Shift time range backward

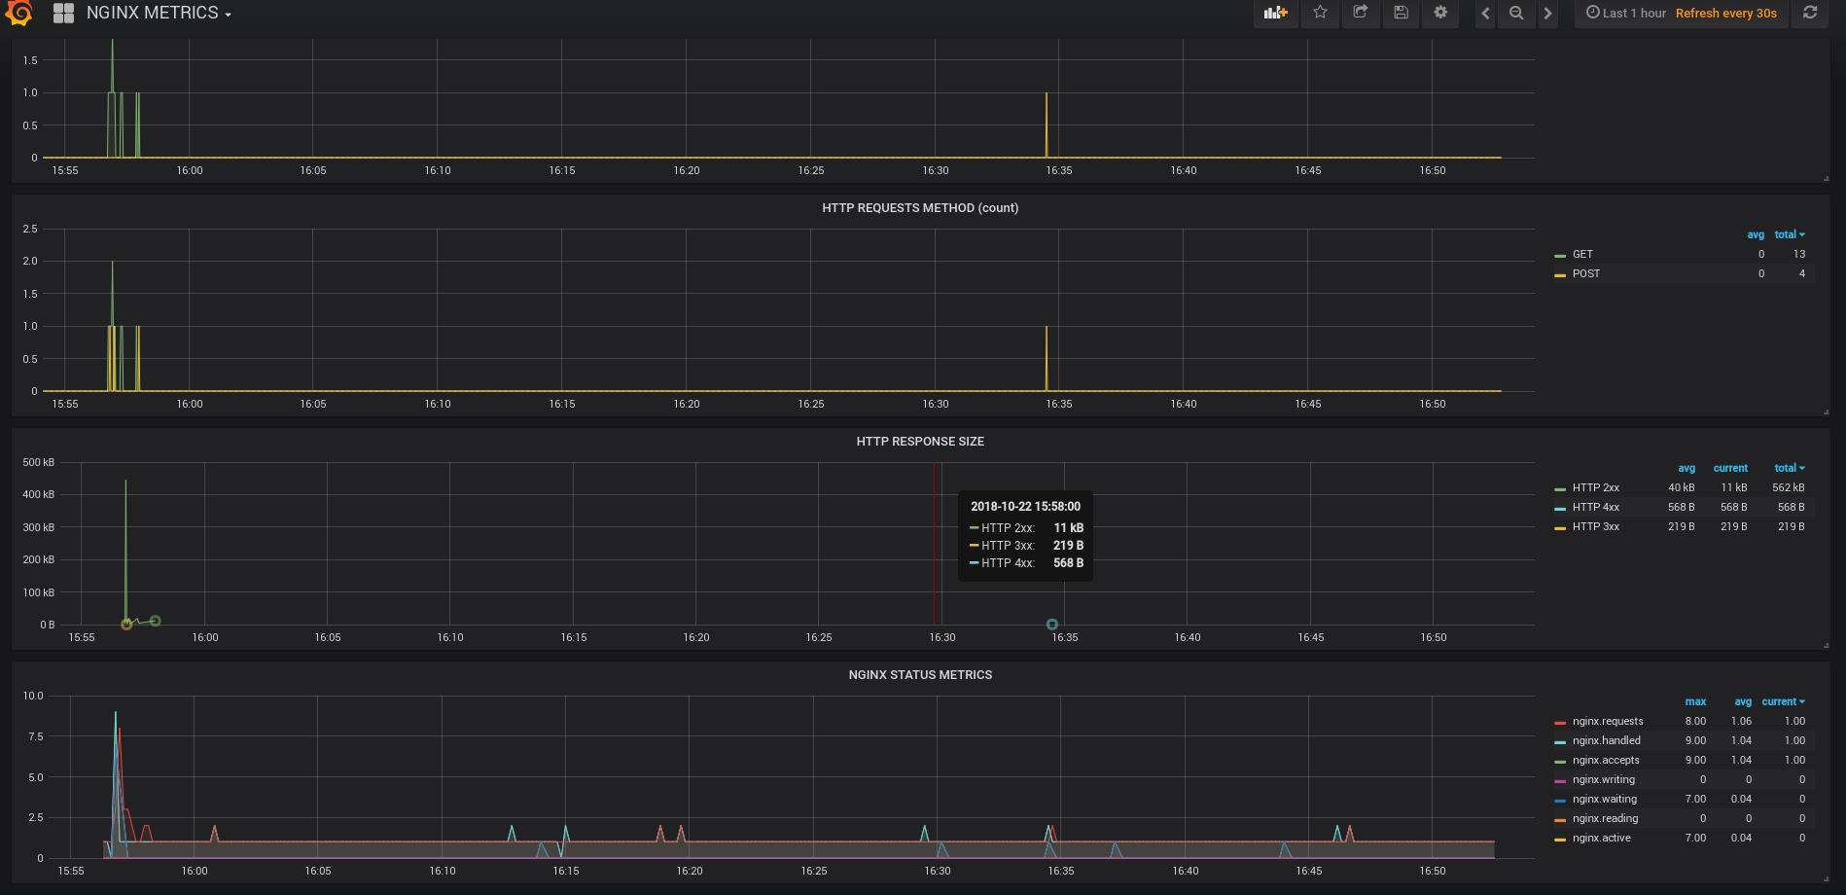[x=1485, y=13]
